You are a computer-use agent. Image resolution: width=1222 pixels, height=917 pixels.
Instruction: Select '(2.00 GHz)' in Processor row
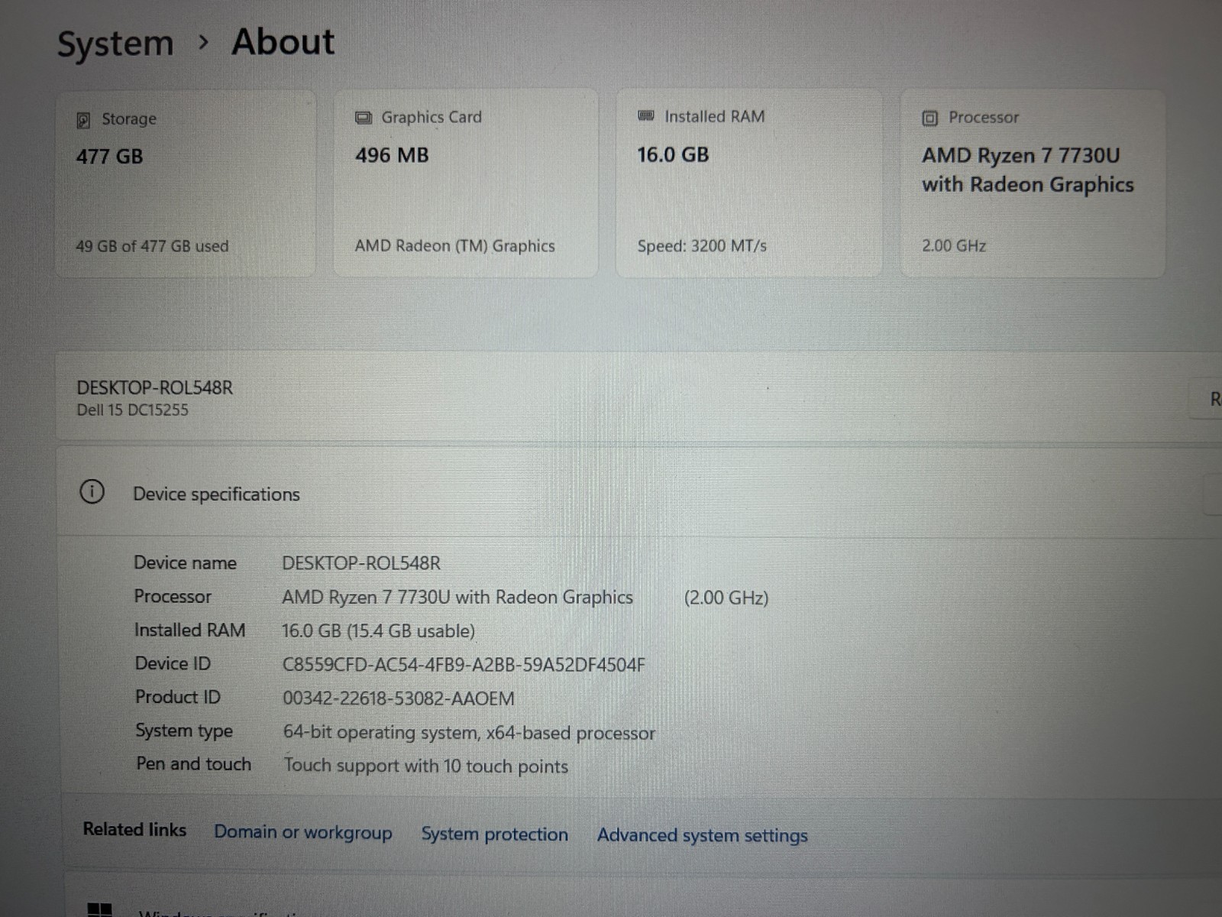tap(726, 598)
